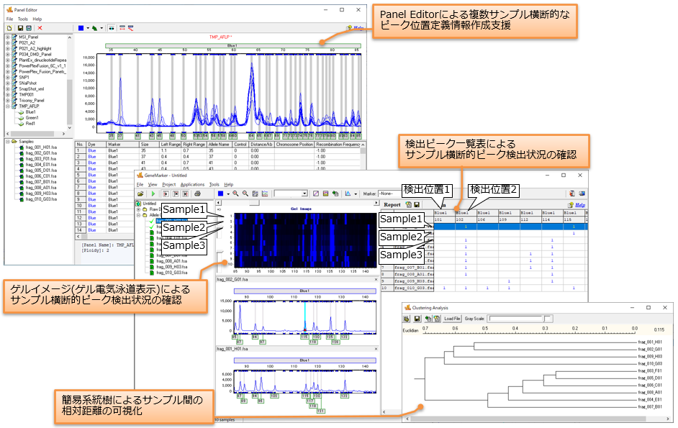The height and width of the screenshot is (428, 678).
Task: Open the Applications menu in GeneMarker
Action: coord(192,185)
